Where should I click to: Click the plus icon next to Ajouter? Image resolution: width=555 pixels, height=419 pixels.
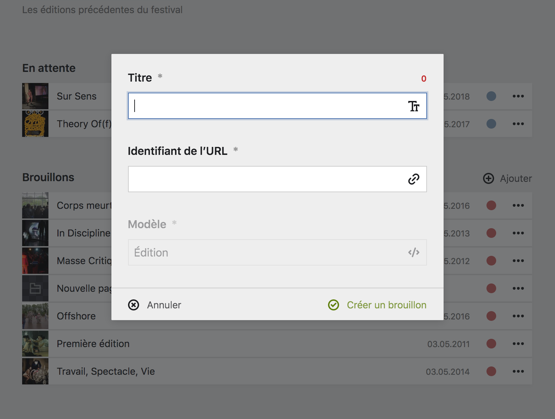[488, 178]
